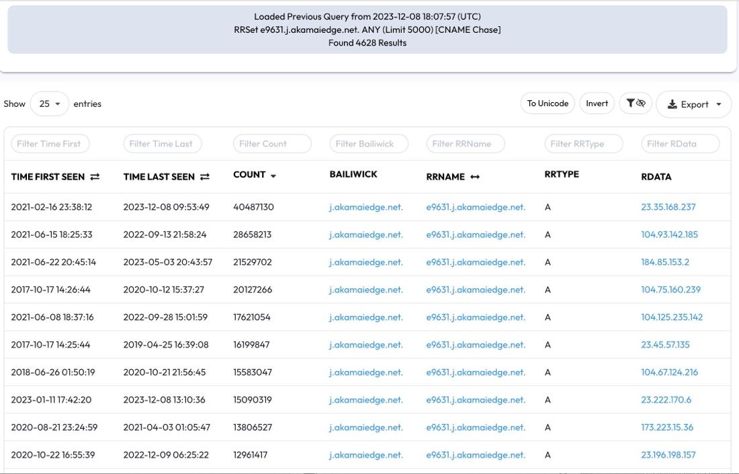Toggle filter row visibility with funnel-eye icon
Screen dimensions: 739x474
click(x=636, y=103)
